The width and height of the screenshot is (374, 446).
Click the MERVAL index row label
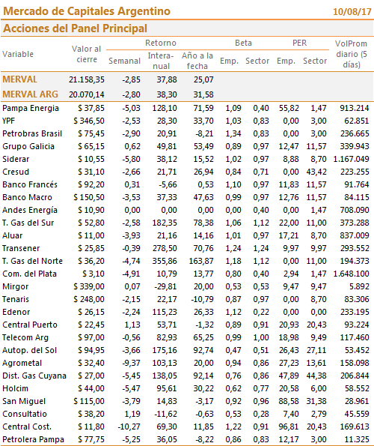click(x=20, y=79)
